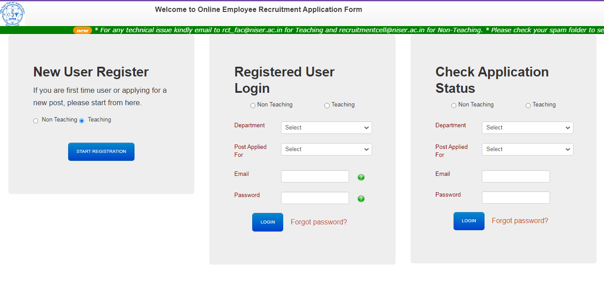Select Non Teaching under New User Register
The width and height of the screenshot is (604, 300).
(x=36, y=121)
